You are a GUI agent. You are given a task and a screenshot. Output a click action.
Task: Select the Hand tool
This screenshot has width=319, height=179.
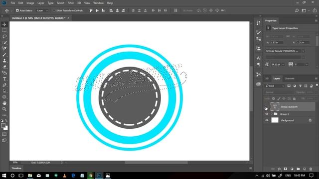(x=4, y=103)
